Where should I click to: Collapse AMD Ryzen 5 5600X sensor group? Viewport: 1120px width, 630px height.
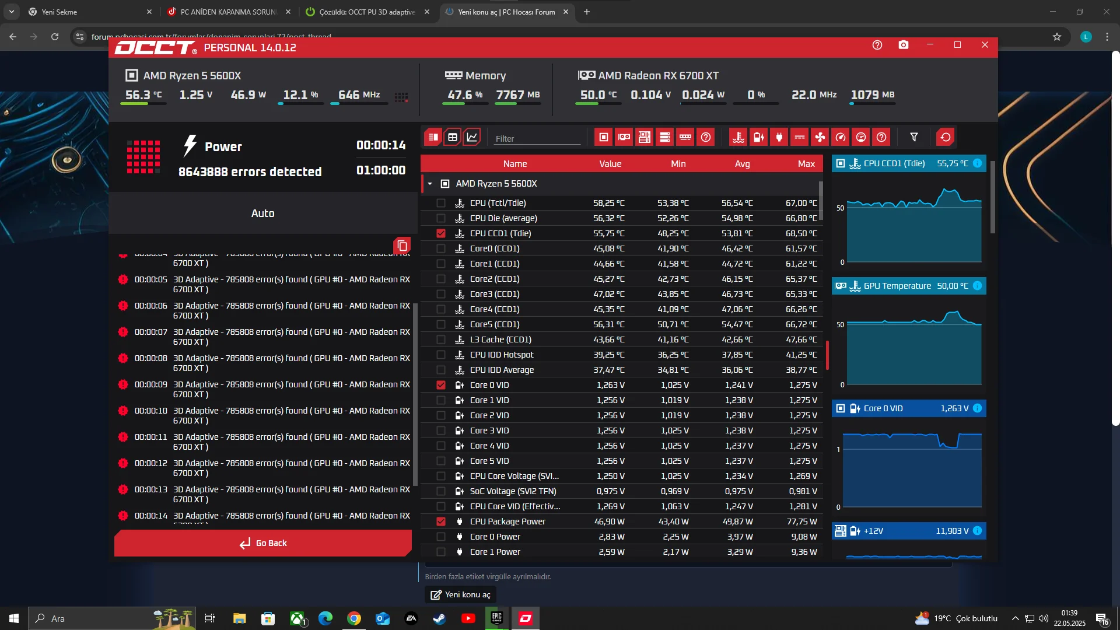(430, 184)
